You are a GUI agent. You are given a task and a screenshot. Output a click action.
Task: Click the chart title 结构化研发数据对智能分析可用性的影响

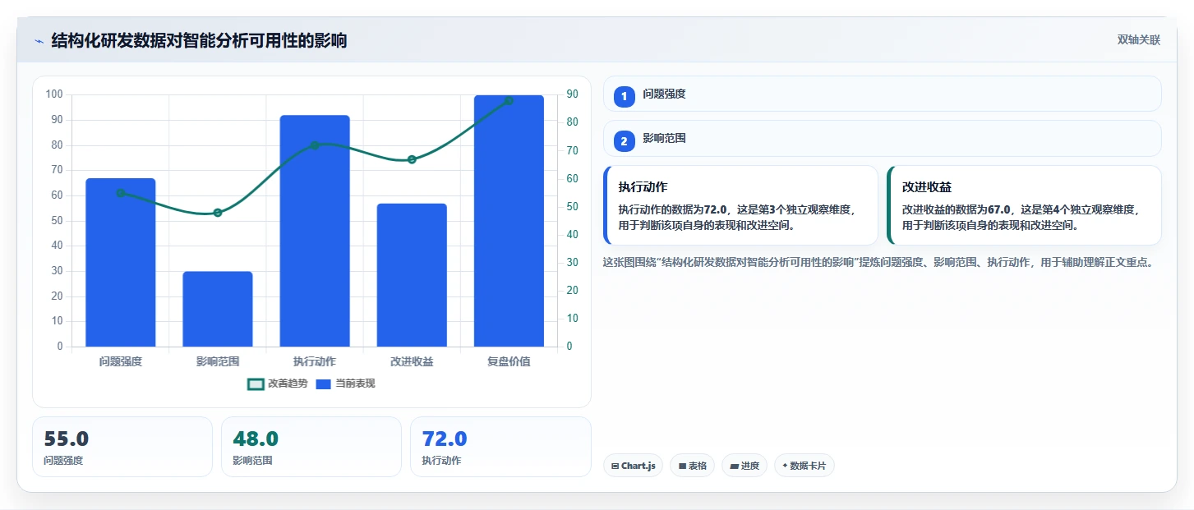pyautogui.click(x=199, y=40)
